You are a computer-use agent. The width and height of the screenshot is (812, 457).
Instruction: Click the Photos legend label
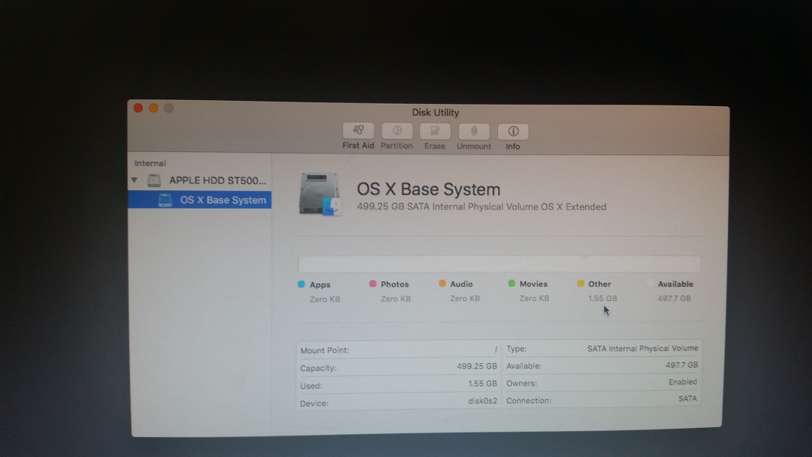(x=395, y=284)
